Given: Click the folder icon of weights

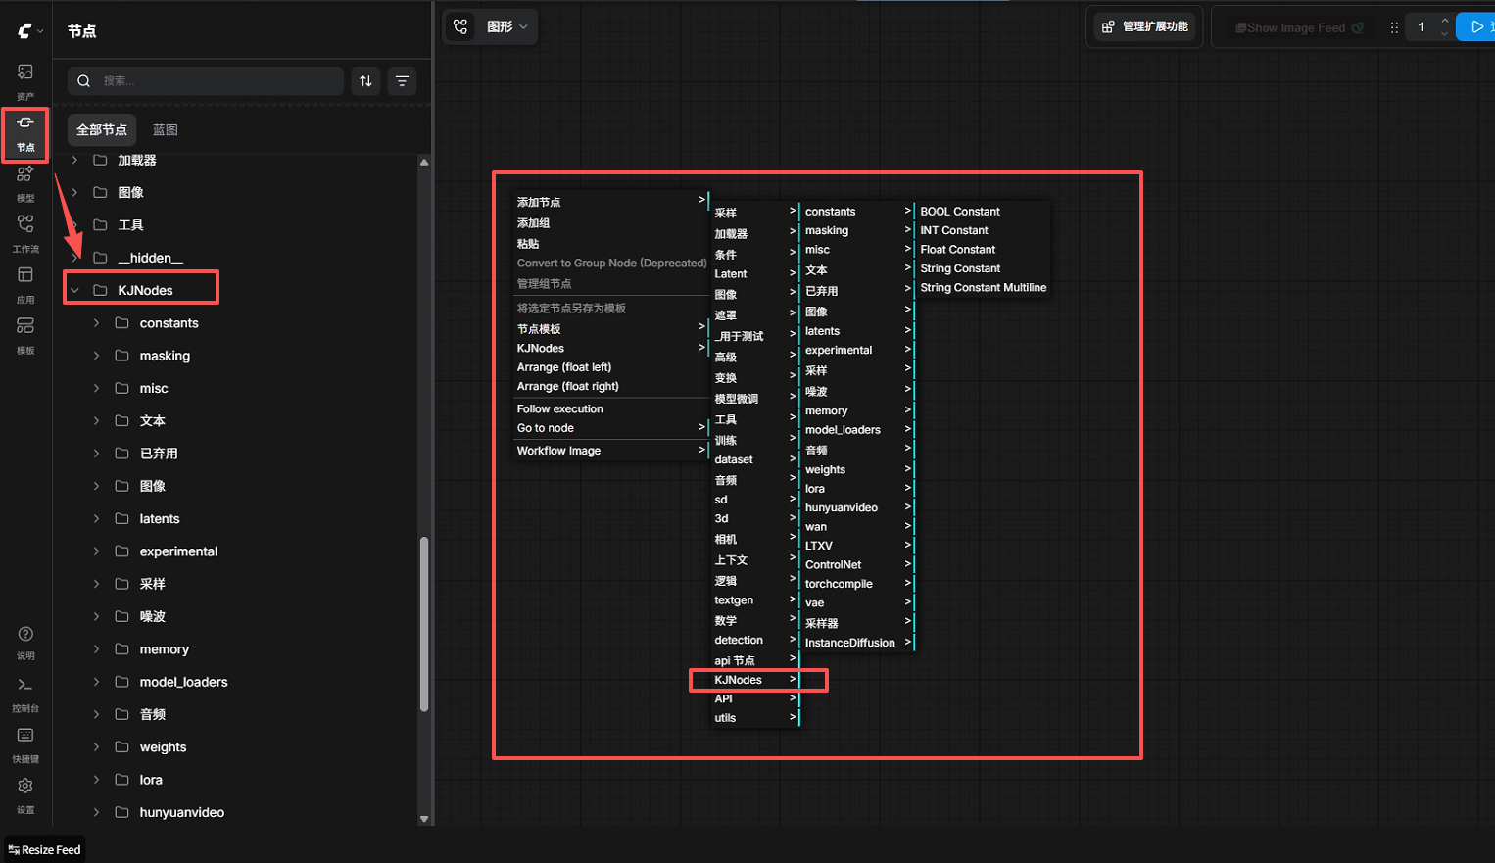Looking at the screenshot, I should 122,747.
